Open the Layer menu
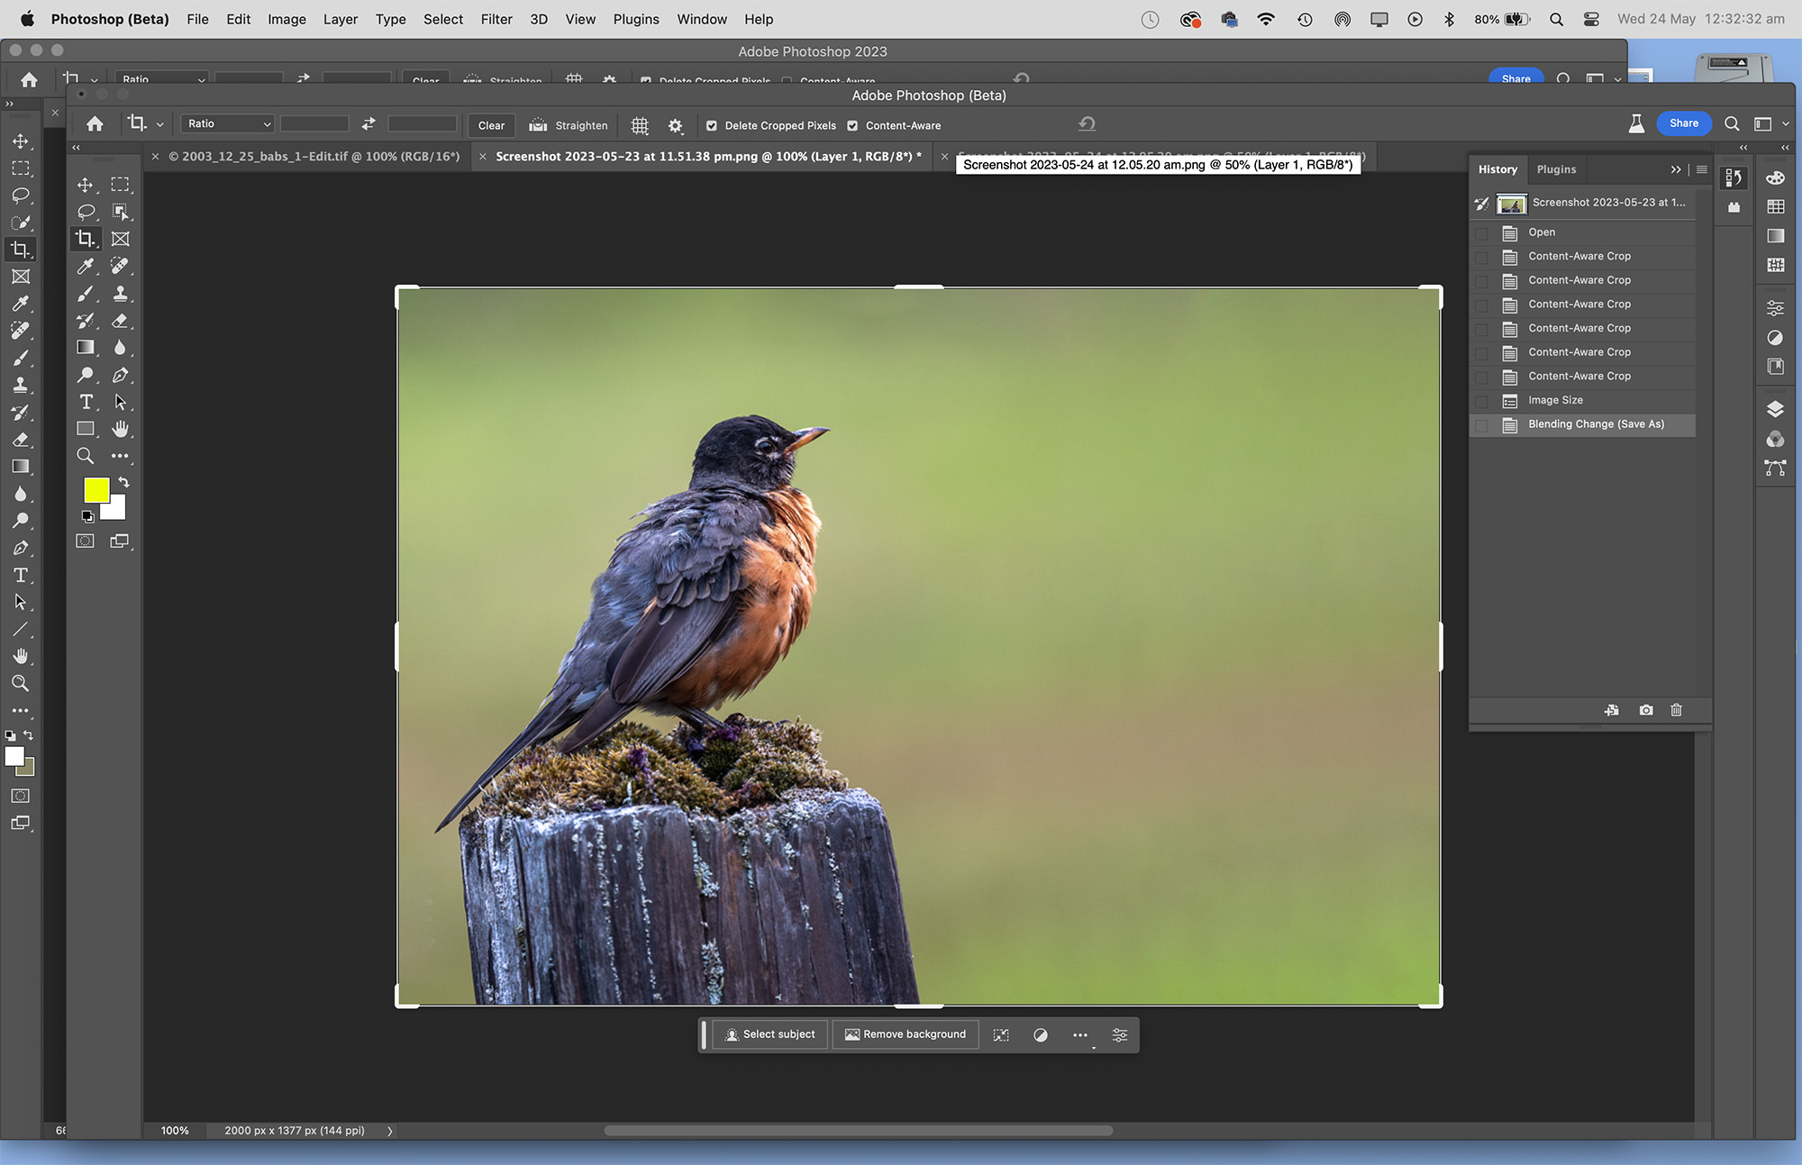The height and width of the screenshot is (1165, 1802). [341, 19]
